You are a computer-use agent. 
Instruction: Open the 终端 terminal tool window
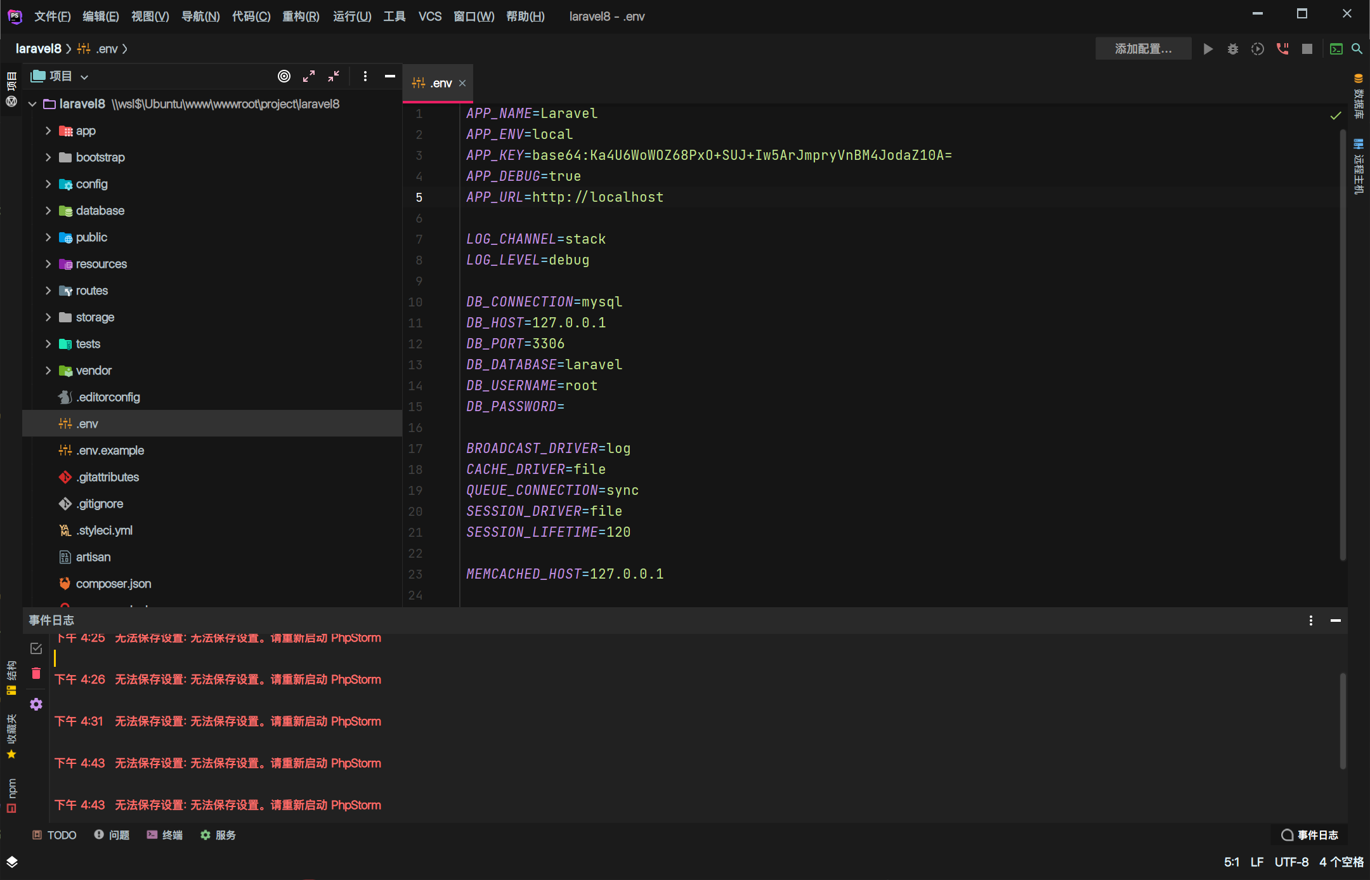[x=165, y=835]
